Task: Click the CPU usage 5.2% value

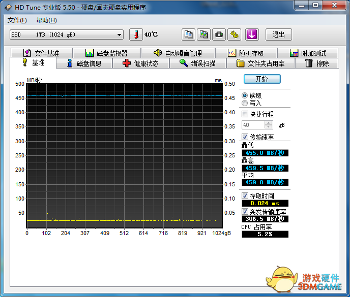Action: pyautogui.click(x=265, y=234)
